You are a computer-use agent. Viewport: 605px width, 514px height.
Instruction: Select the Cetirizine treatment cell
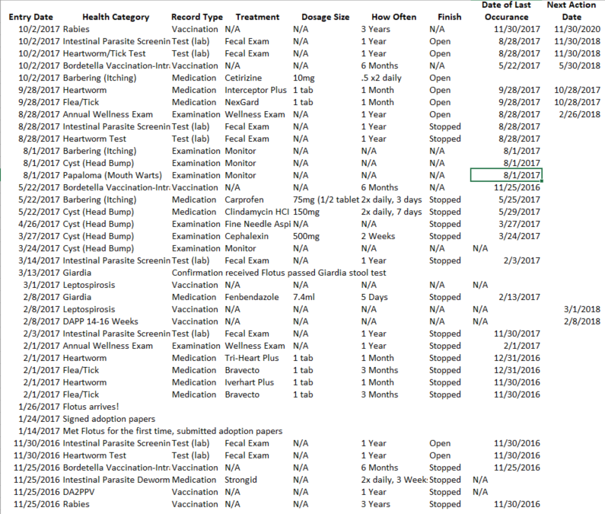tap(243, 78)
